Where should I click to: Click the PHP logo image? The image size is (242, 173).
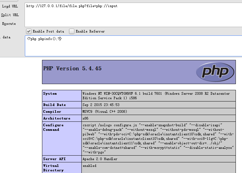click(x=215, y=72)
